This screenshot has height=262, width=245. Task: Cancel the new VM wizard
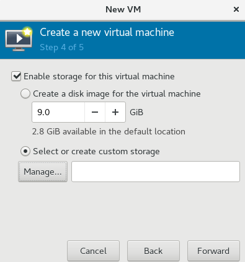pos(93,251)
